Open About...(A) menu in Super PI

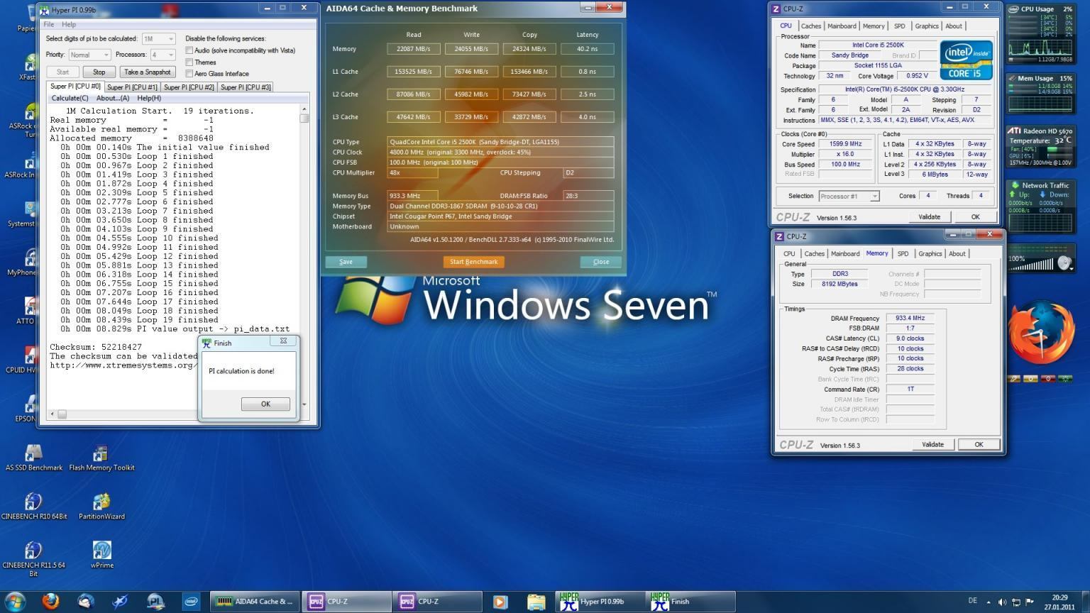pyautogui.click(x=113, y=98)
